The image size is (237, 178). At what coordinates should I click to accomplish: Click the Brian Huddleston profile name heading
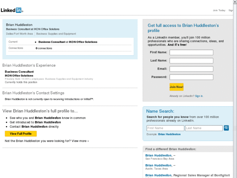coord(19,25)
